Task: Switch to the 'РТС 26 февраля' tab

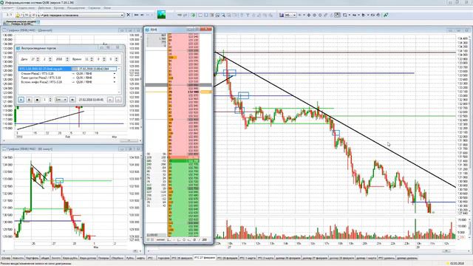Action: [182, 258]
